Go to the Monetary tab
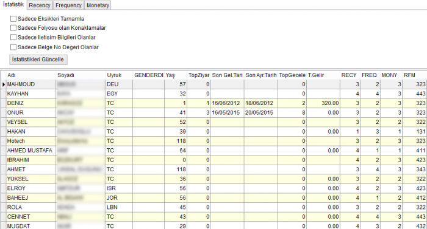Screen dimensions: 427x229 click(x=98, y=5)
